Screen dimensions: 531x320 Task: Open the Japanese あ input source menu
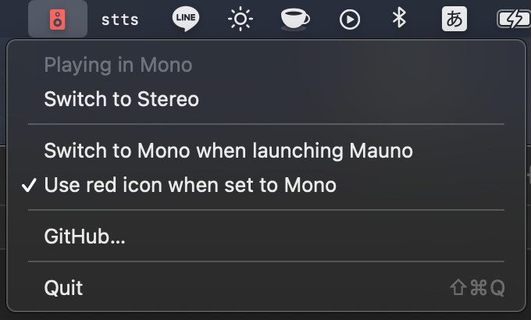tap(454, 19)
